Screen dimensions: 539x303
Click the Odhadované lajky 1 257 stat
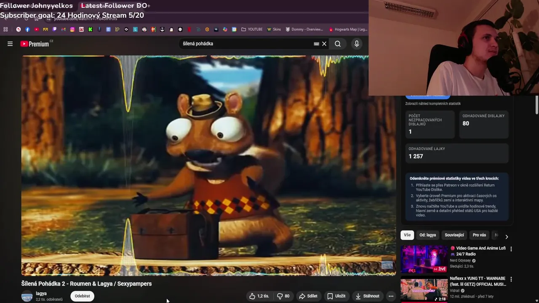point(456,153)
